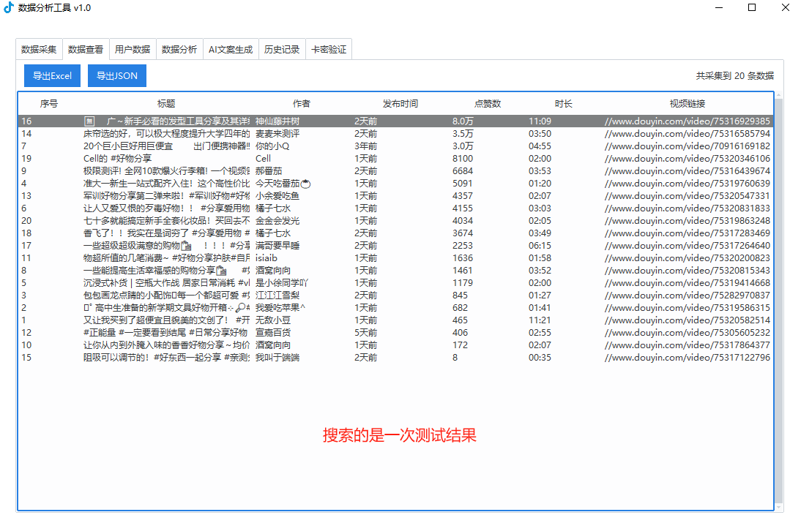Screen dimensions: 790x523
Task: Go to the 数据分析 tab
Action: (x=179, y=50)
